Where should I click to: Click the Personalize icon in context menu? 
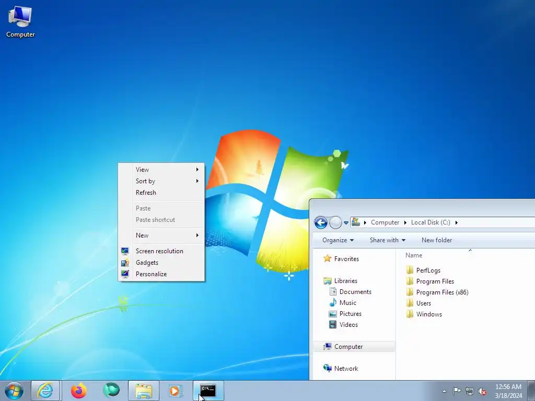[125, 274]
